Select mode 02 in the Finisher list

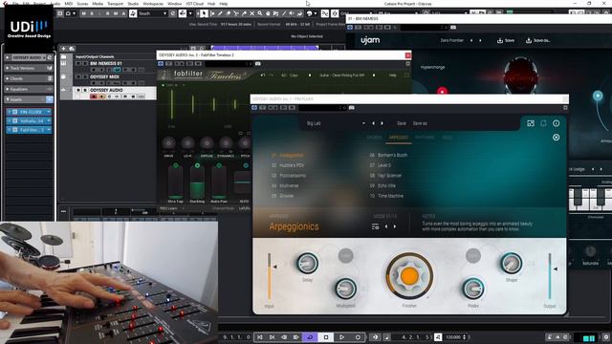click(x=288, y=165)
